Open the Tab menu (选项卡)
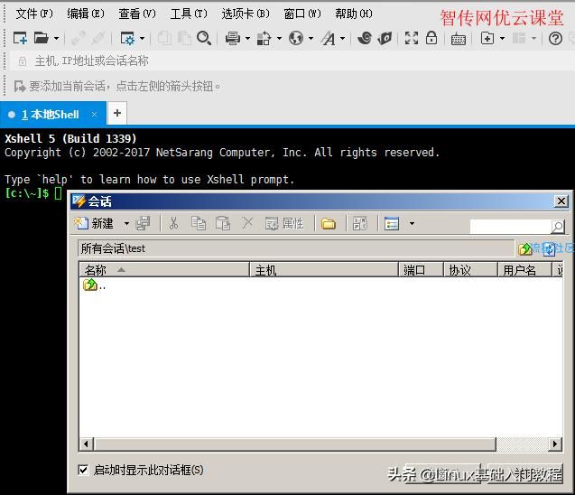 pos(245,14)
